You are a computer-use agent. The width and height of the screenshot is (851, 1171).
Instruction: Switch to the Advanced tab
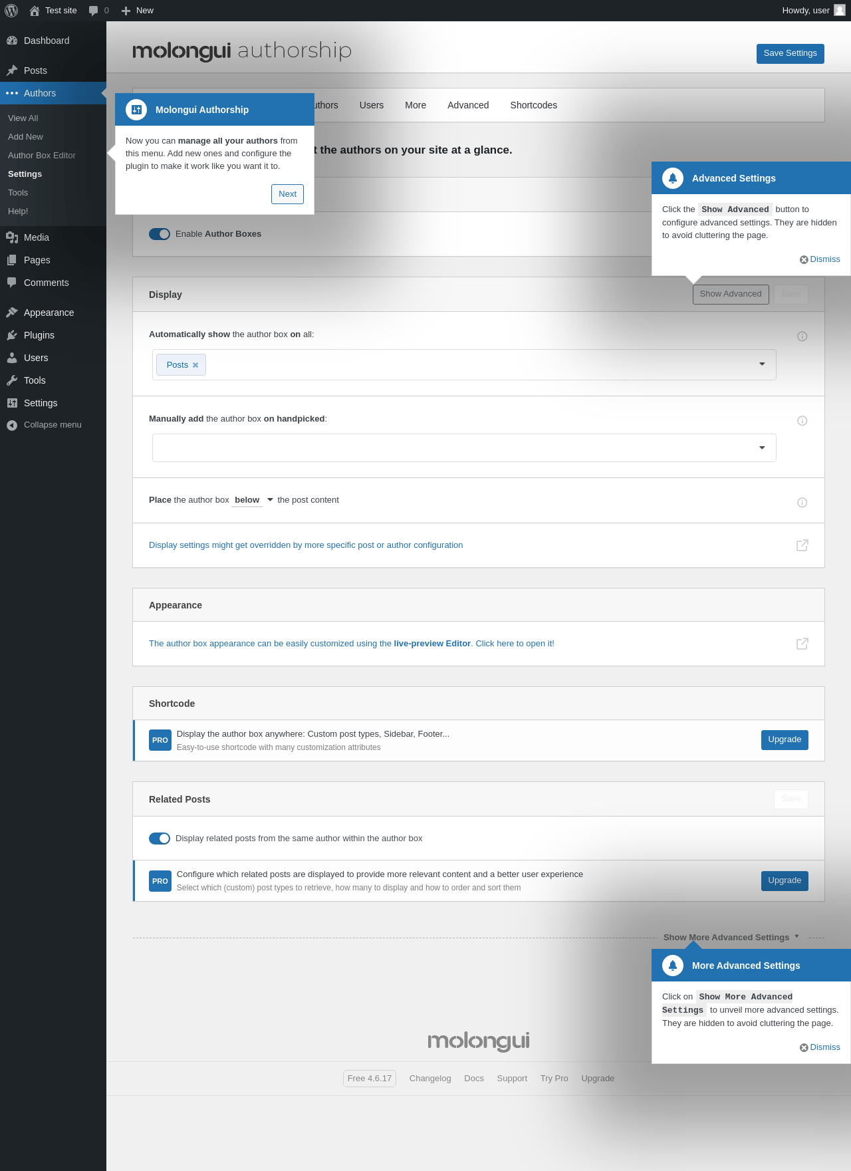pyautogui.click(x=468, y=105)
